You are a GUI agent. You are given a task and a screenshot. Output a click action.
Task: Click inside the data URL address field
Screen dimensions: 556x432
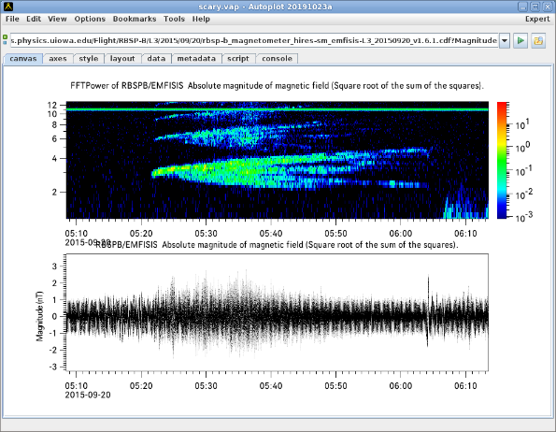pyautogui.click(x=254, y=41)
